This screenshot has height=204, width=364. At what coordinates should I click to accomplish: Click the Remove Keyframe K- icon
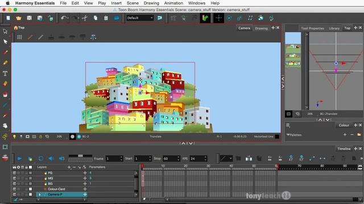(280, 159)
